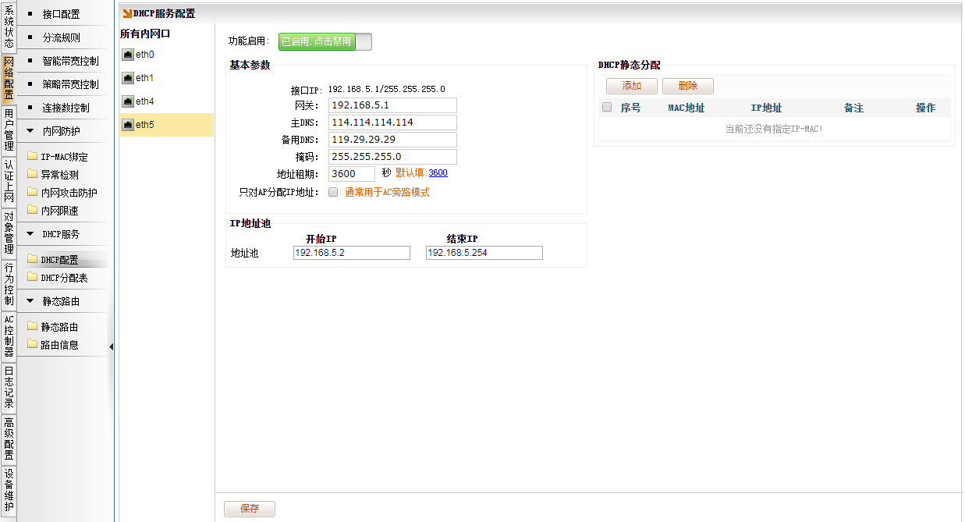Focus the 掩码 input field
Image resolution: width=965 pixels, height=522 pixels.
pyautogui.click(x=392, y=157)
